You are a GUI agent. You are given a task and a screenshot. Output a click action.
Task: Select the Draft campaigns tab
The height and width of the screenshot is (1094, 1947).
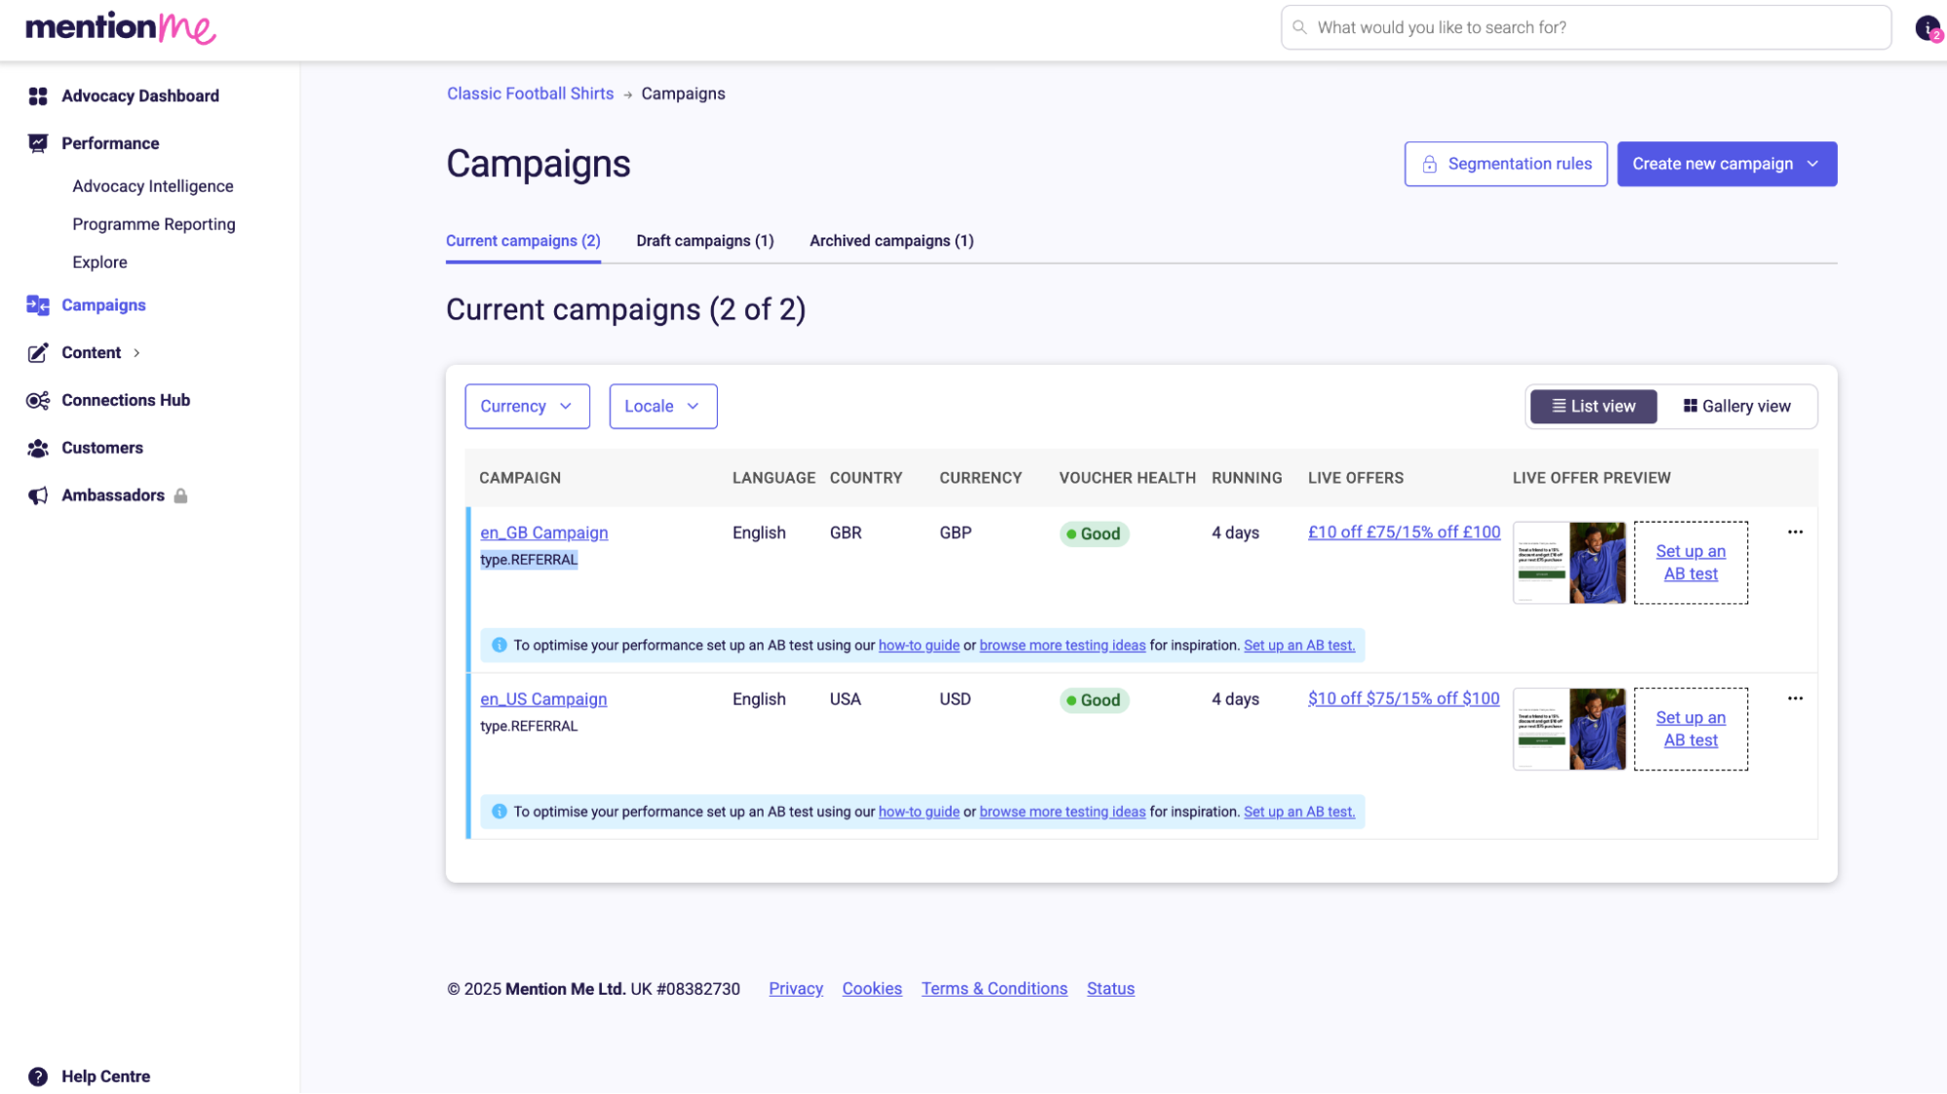pyautogui.click(x=704, y=240)
